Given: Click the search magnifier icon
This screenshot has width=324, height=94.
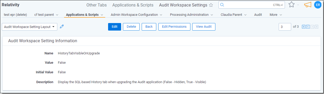Looking at the screenshot, I should (222, 5).
